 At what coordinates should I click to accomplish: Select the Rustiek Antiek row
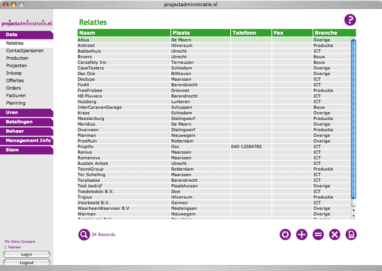(214, 164)
